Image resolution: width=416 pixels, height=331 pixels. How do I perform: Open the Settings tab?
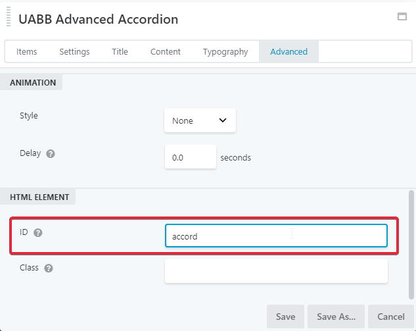tap(74, 52)
